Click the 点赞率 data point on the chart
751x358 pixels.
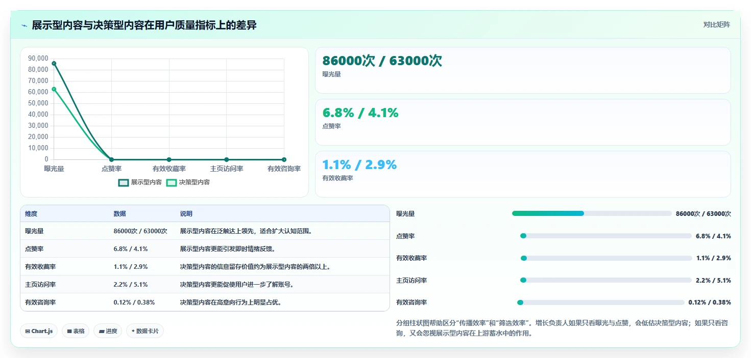[111, 159]
